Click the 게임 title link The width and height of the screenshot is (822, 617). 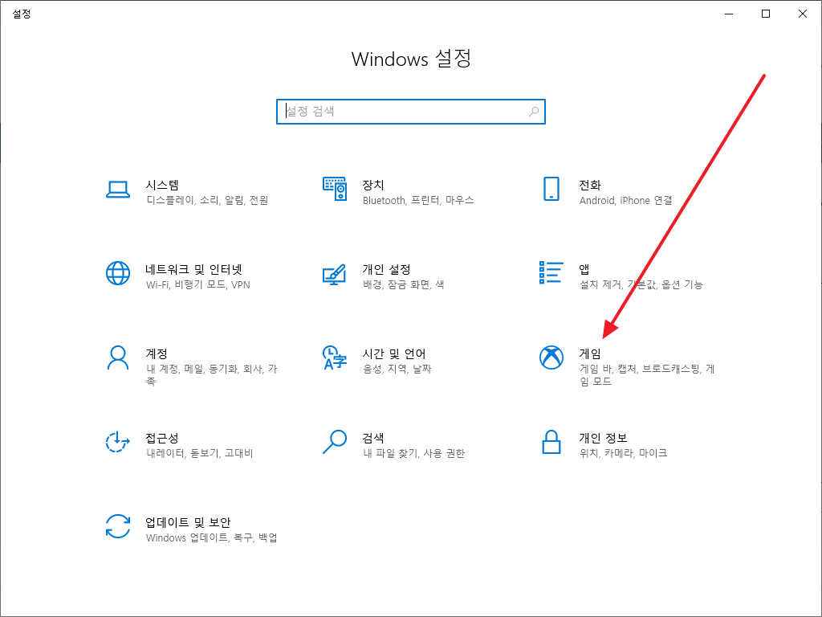590,353
